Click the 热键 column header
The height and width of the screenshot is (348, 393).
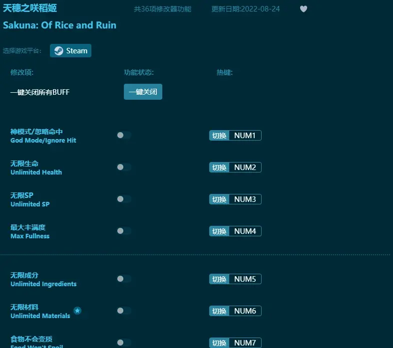pyautogui.click(x=225, y=72)
